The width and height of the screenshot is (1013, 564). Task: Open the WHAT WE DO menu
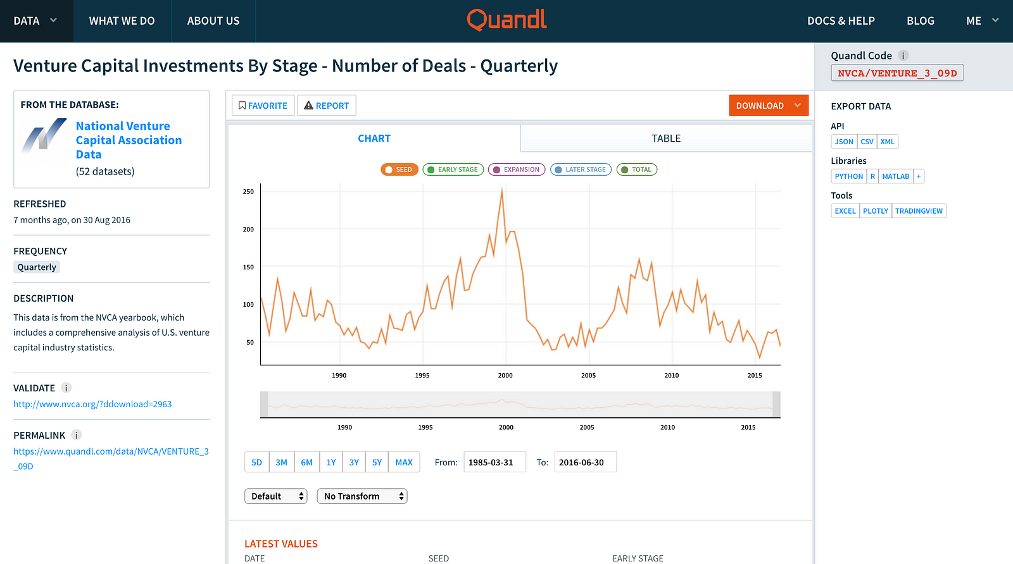[122, 21]
